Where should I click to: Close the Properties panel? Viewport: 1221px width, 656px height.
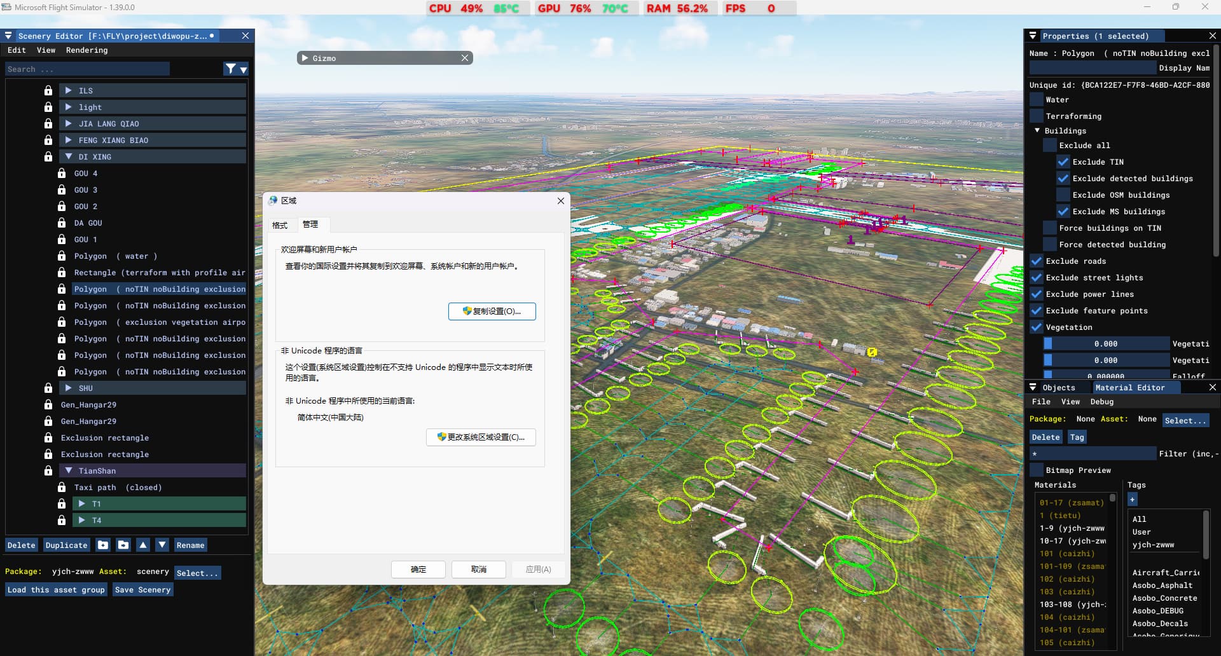[x=1212, y=36]
